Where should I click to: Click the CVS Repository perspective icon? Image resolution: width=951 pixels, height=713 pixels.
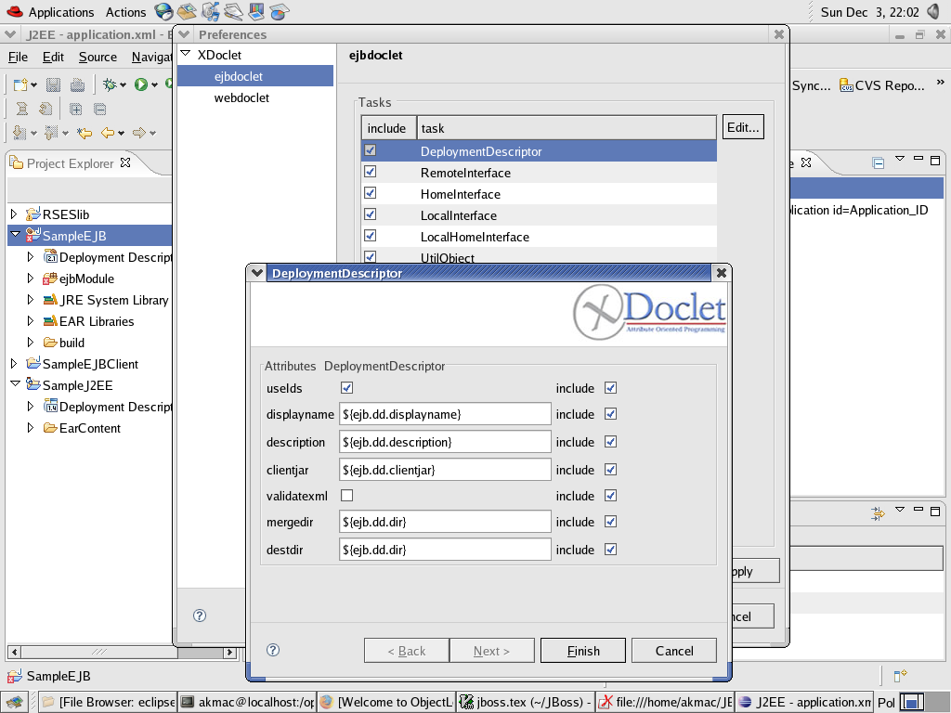click(x=846, y=85)
